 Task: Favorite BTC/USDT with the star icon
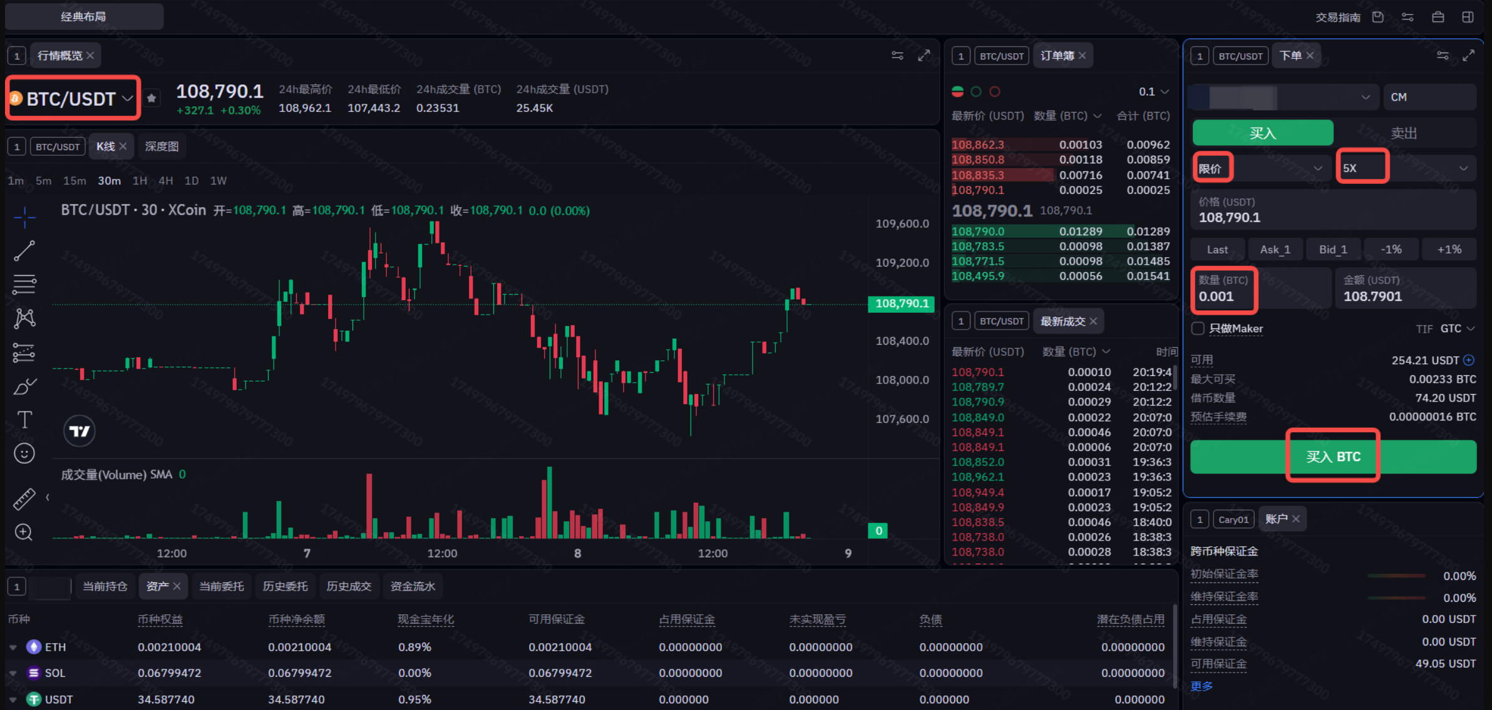click(152, 98)
